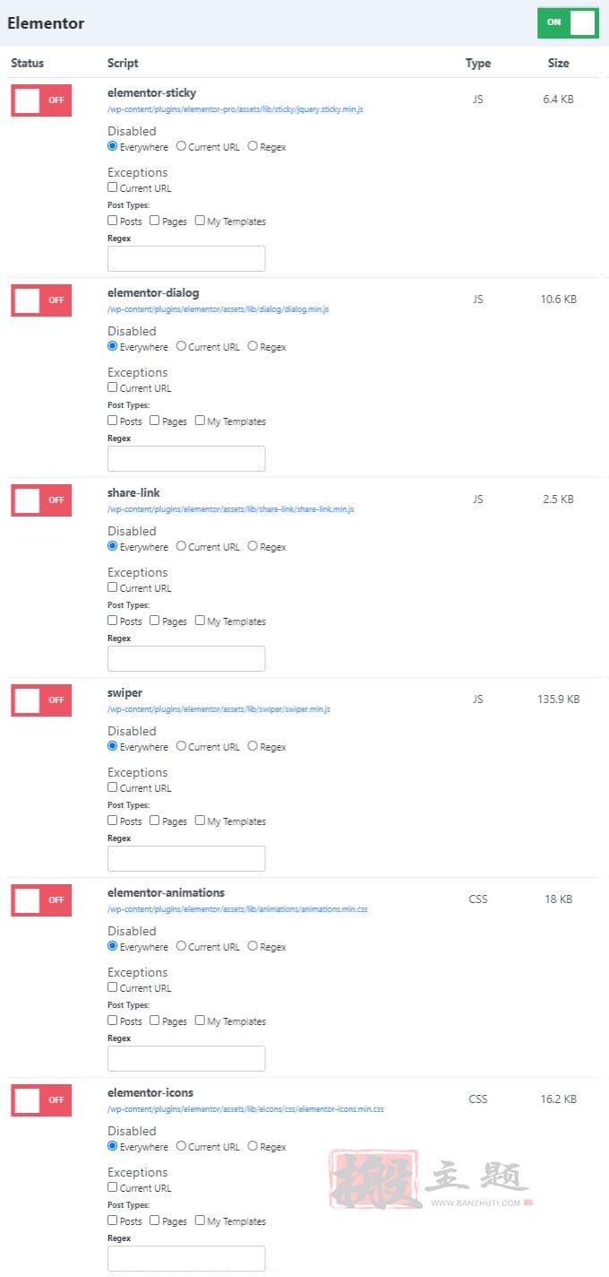Open the swiper.min.js path link
Viewport: 609px width, 1277px height.
(219, 709)
